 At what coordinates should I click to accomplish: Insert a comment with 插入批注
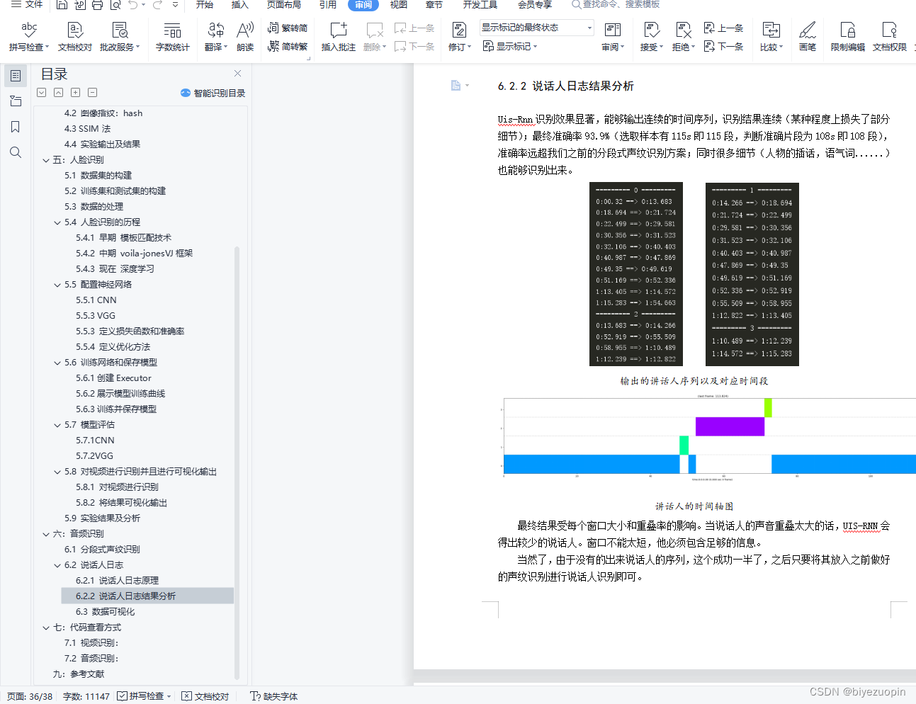click(338, 37)
